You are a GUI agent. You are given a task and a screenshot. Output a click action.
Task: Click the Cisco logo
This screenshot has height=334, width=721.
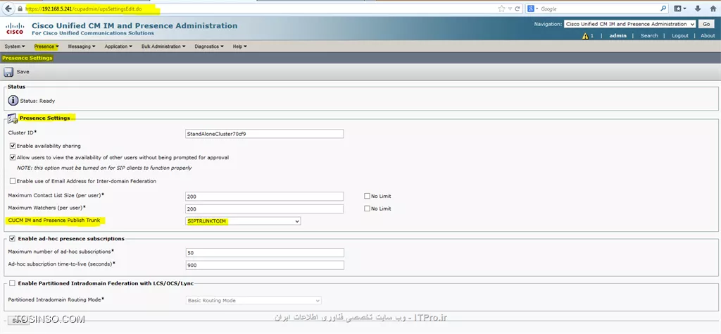15,28
